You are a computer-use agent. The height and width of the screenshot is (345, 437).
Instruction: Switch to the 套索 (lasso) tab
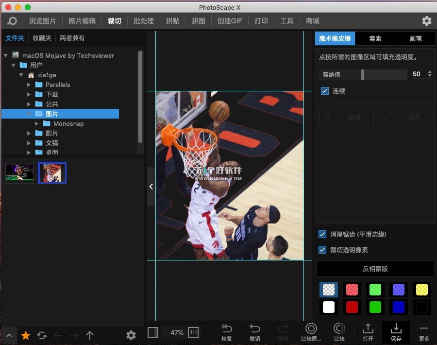pyautogui.click(x=375, y=38)
